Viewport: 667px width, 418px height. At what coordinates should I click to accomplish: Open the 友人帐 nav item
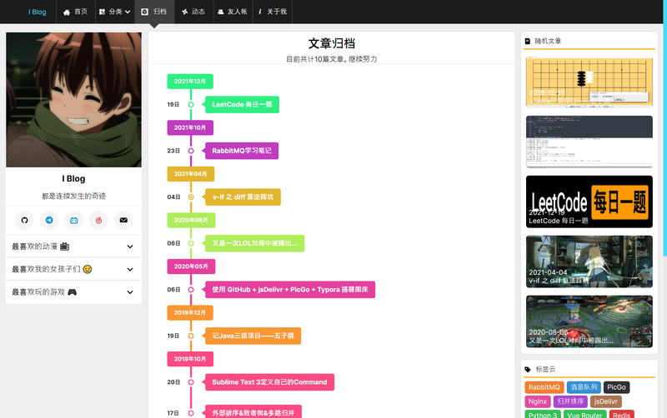click(x=233, y=12)
